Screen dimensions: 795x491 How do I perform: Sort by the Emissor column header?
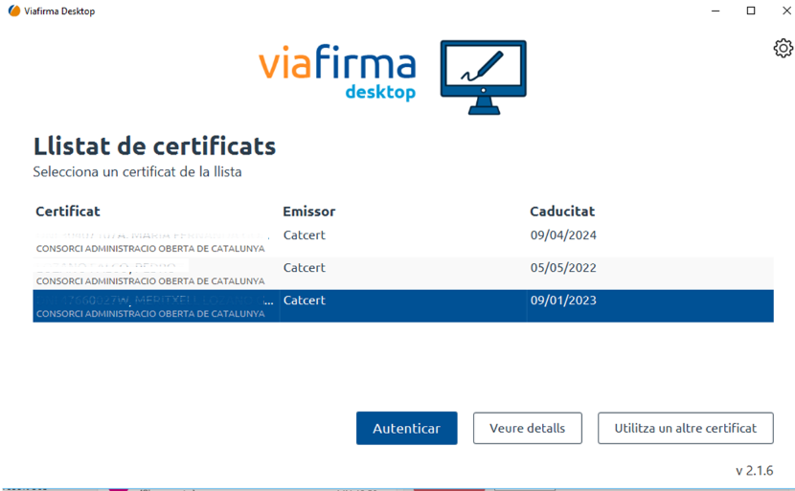click(308, 212)
